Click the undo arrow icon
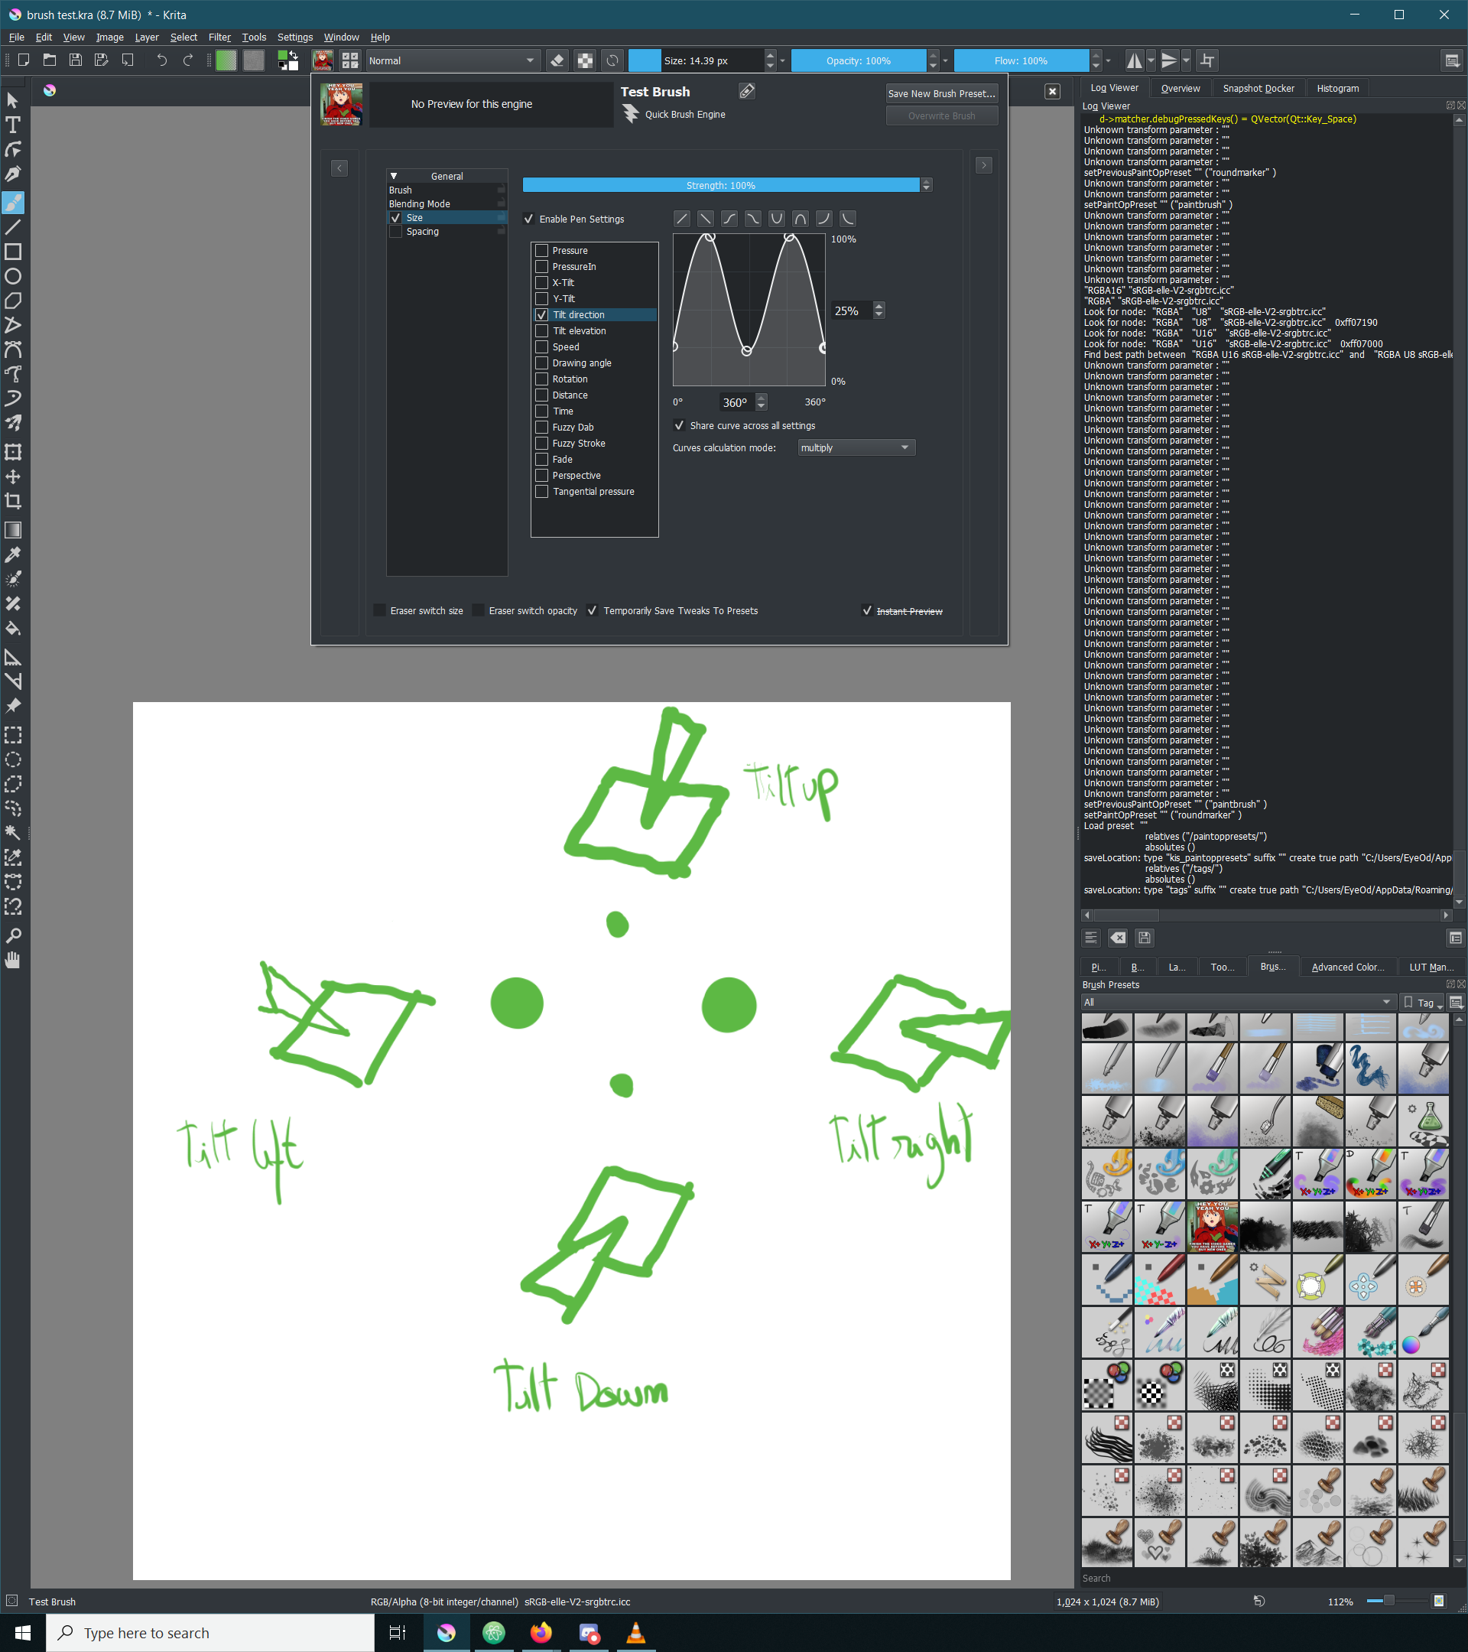Screen dimensions: 1468x1652 (161, 60)
